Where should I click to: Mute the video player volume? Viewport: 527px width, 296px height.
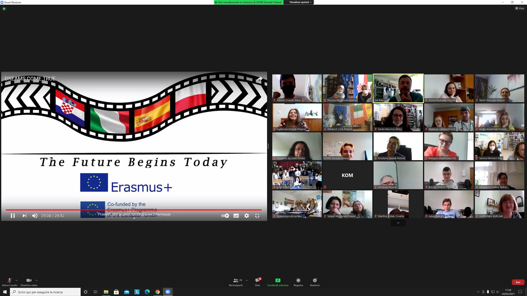click(x=35, y=216)
